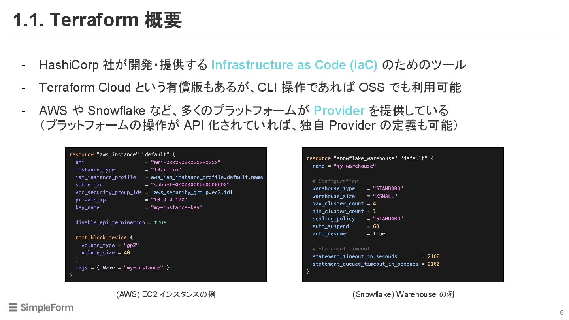Click the line scaling_policy = "STANDARD"
The width and height of the screenshot is (569, 320).
pos(358,218)
